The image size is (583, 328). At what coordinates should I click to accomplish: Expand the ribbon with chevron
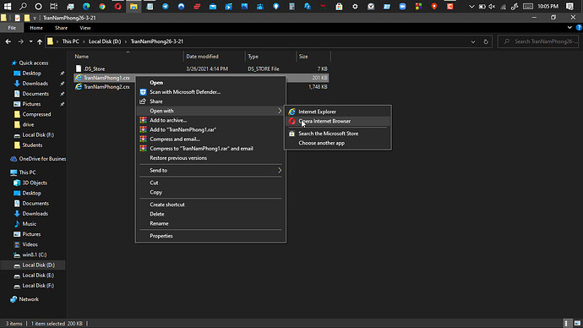(x=569, y=28)
